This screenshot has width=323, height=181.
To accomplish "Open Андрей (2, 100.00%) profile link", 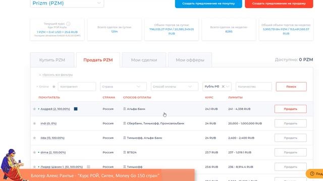I will click(x=55, y=109).
